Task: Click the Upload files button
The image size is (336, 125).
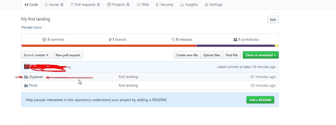Action: click(x=212, y=55)
